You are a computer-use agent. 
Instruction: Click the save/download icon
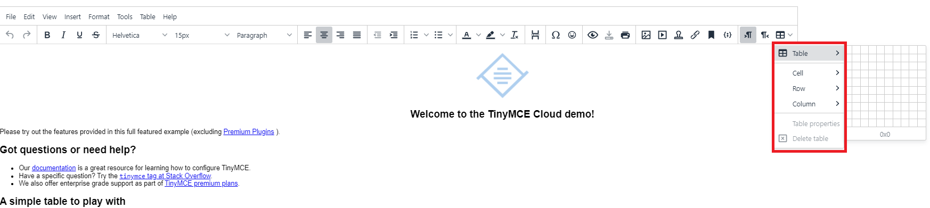click(x=609, y=35)
